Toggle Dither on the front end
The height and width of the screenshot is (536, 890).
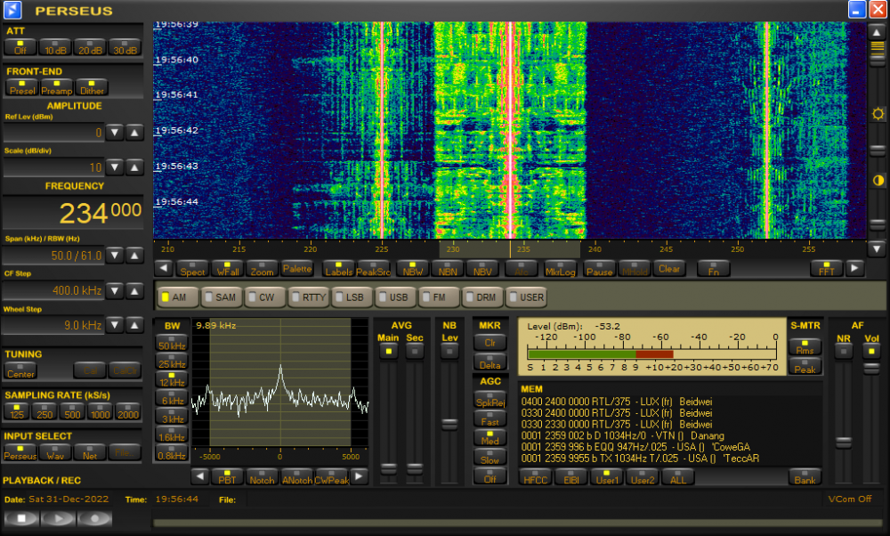[92, 85]
